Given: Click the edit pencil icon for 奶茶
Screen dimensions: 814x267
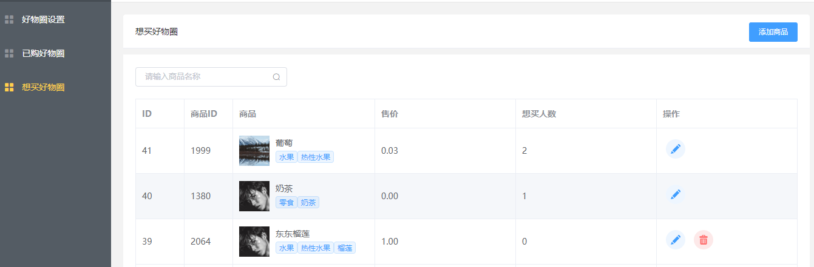Looking at the screenshot, I should click(x=676, y=194).
